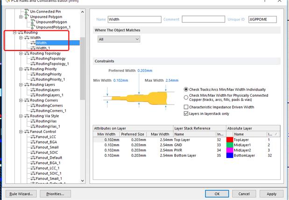
Task: Click the RoutingTopology rule icon
Action: (32, 58)
